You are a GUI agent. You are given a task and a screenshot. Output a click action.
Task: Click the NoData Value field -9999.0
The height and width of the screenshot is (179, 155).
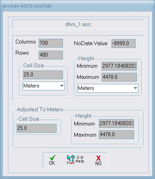pos(123,44)
